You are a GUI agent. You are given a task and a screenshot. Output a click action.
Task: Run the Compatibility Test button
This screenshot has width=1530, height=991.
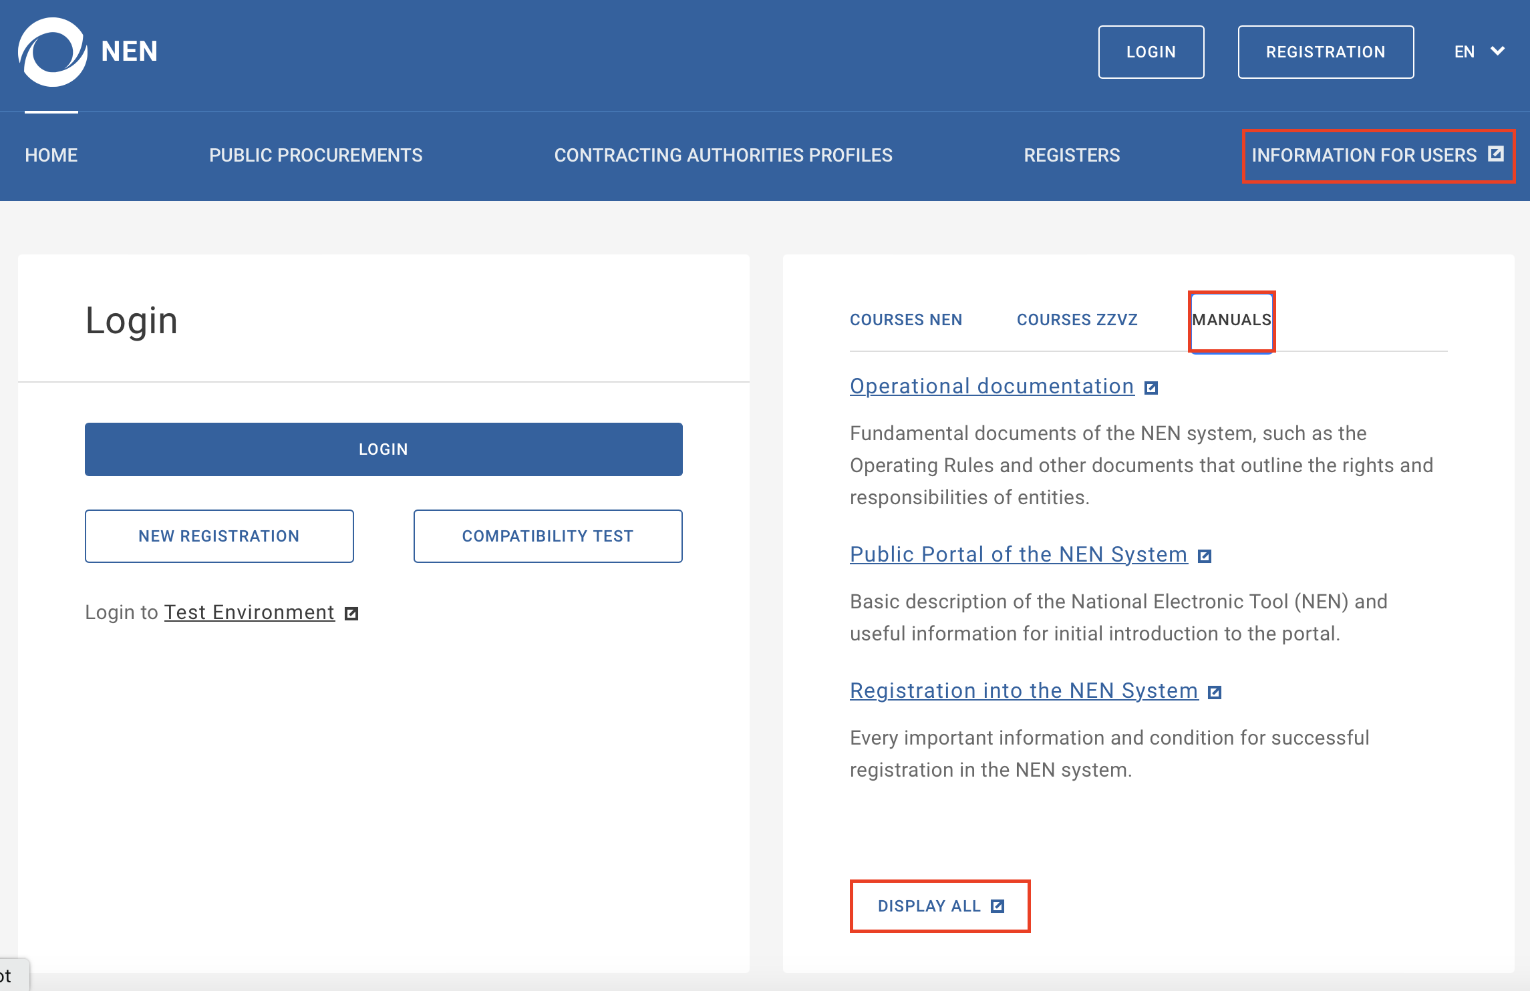[548, 536]
